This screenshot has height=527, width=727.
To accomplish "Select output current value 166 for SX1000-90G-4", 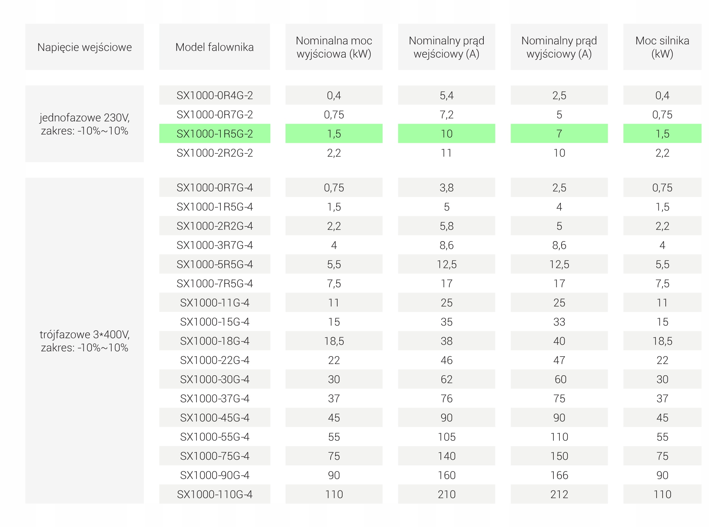I will pyautogui.click(x=559, y=475).
